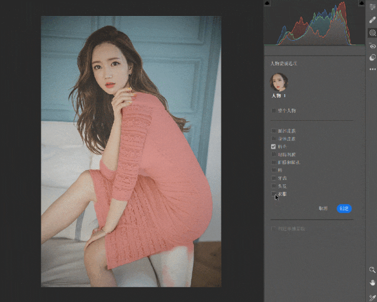Select the color sampler eyedropper tool
The image size is (377, 302).
pos(372,296)
